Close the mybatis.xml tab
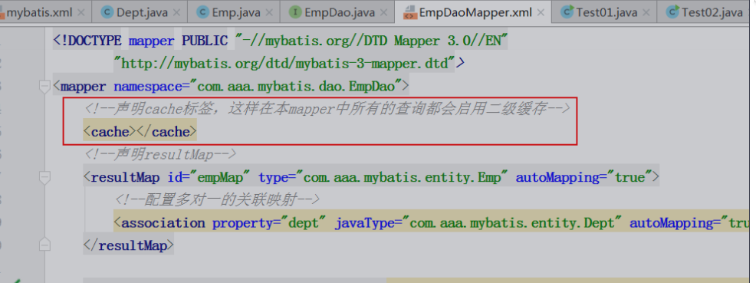The height and width of the screenshot is (283, 756). pos(81,12)
